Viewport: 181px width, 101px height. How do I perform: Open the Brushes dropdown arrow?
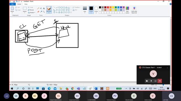pos(49,13)
